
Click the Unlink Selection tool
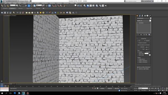coord(5,6)
